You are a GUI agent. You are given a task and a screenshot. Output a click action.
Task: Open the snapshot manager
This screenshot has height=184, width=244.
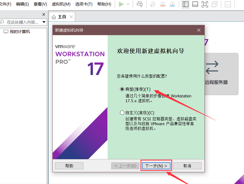pos(173,4)
